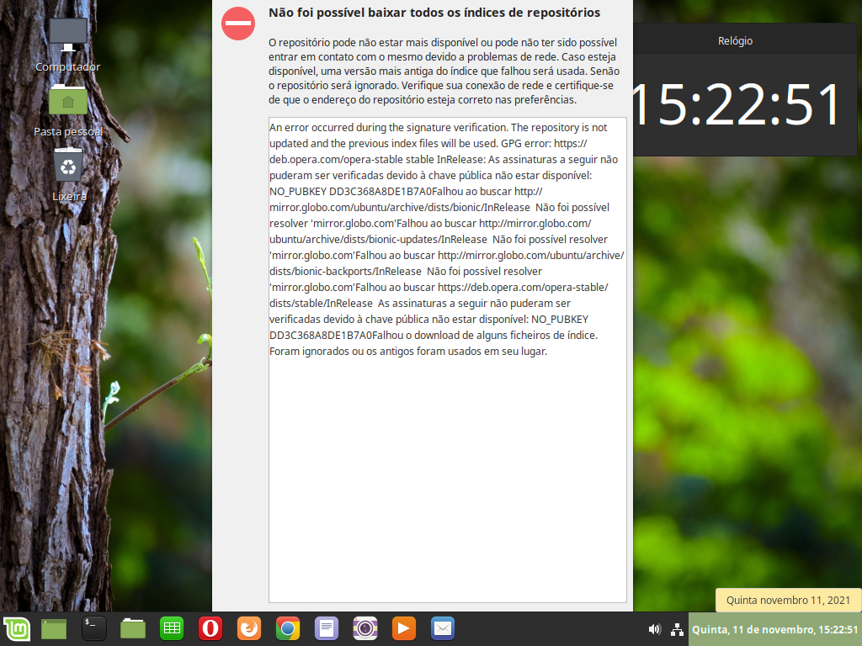Launch Firefox from the taskbar
862x646 pixels.
[x=248, y=628]
